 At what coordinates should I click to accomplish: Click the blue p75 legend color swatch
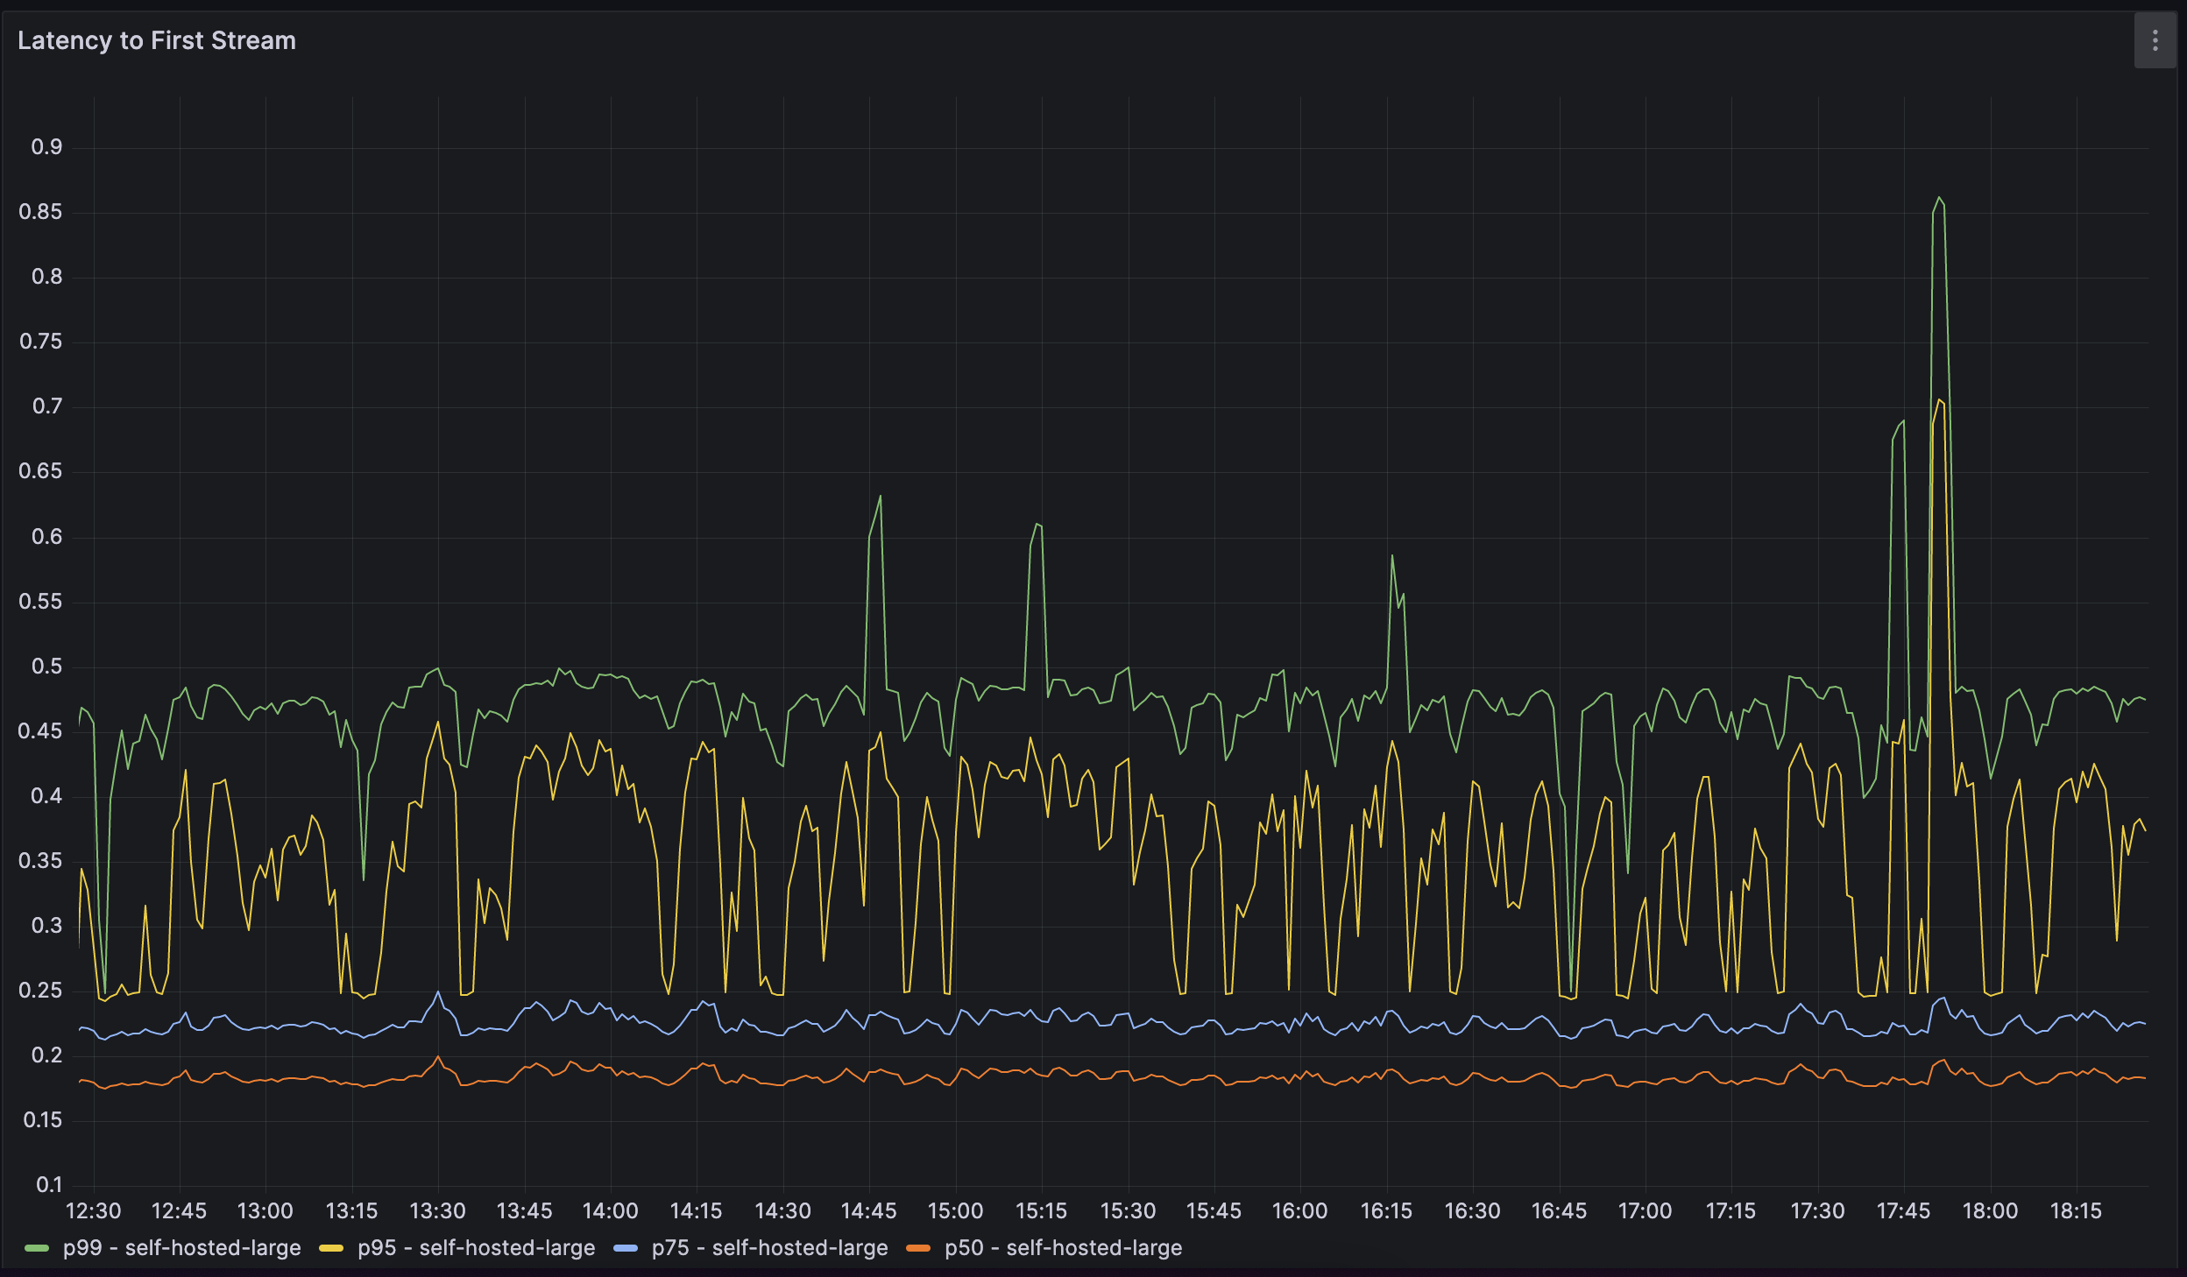click(626, 1248)
